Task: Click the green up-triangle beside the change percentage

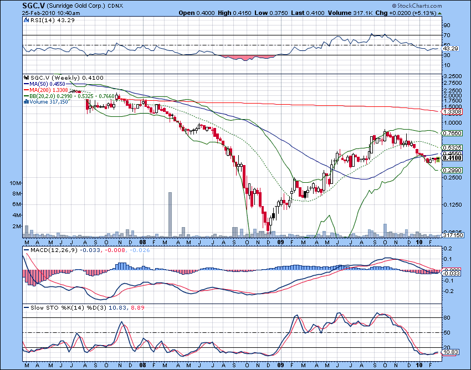Action: coord(440,13)
